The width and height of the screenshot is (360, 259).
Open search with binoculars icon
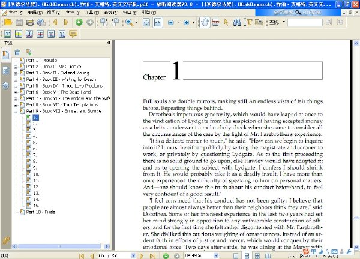[237, 22]
